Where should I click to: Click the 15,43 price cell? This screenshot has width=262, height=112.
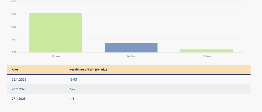(x=73, y=80)
